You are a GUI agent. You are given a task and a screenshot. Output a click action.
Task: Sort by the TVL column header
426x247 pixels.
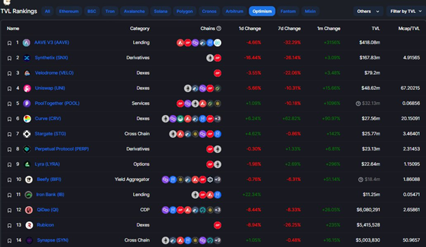(x=375, y=29)
